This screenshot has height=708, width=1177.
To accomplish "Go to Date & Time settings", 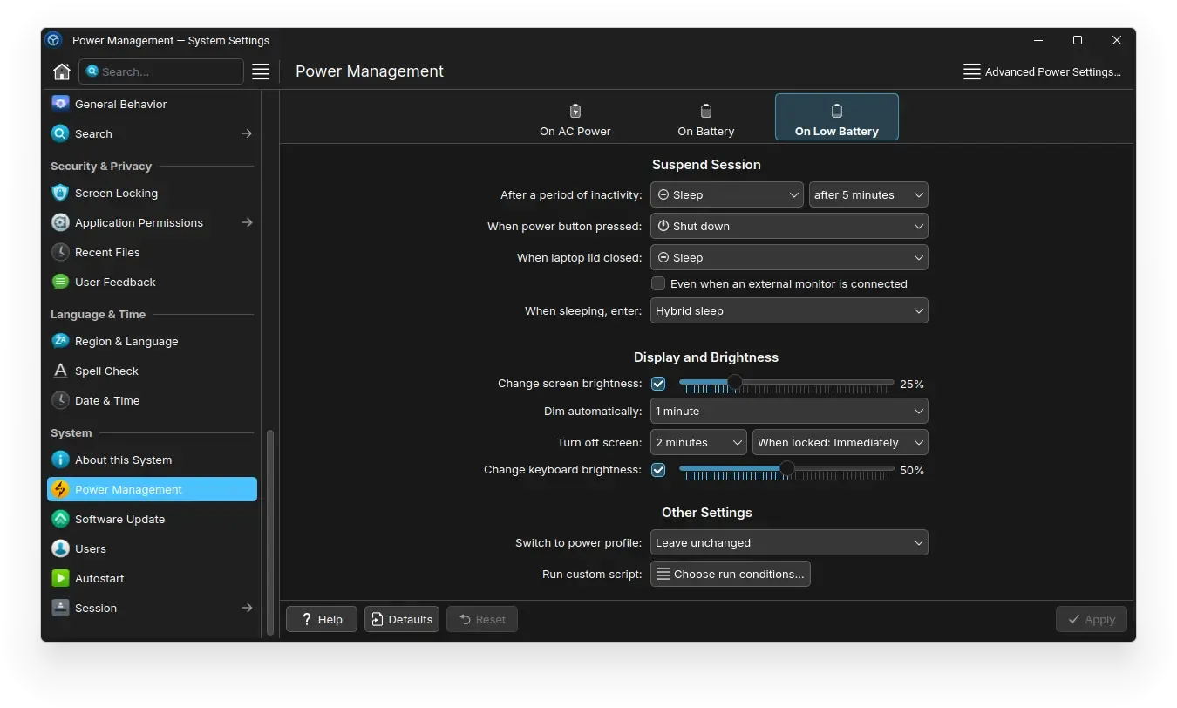I will [152, 400].
